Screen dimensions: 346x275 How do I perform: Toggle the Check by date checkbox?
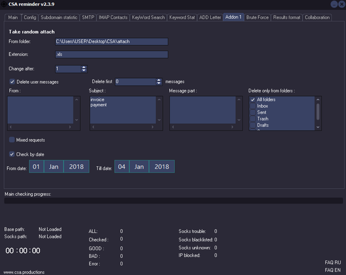click(12, 154)
